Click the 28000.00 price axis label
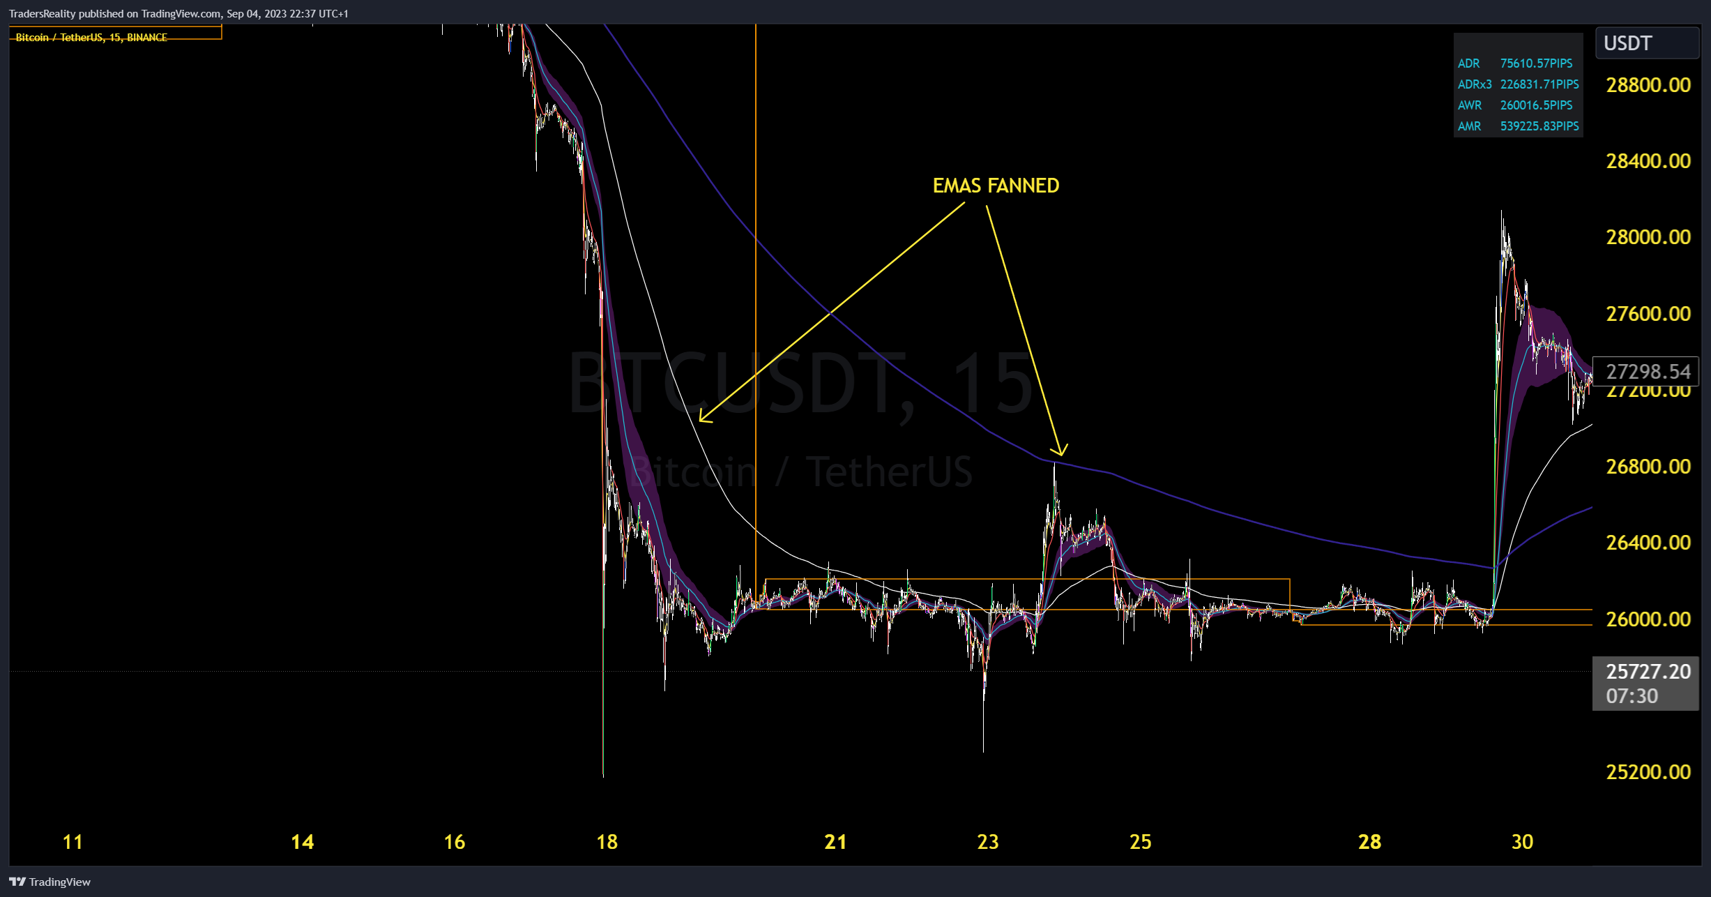 [1648, 237]
